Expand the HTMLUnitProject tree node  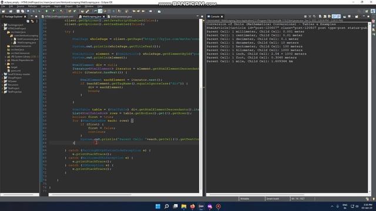(x=2, y=29)
